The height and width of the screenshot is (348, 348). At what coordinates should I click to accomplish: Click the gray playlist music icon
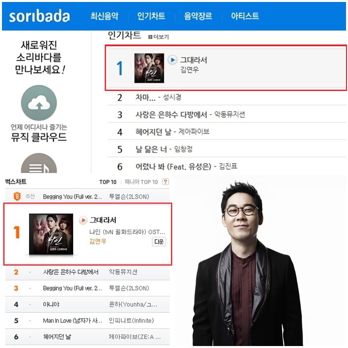[39, 163]
